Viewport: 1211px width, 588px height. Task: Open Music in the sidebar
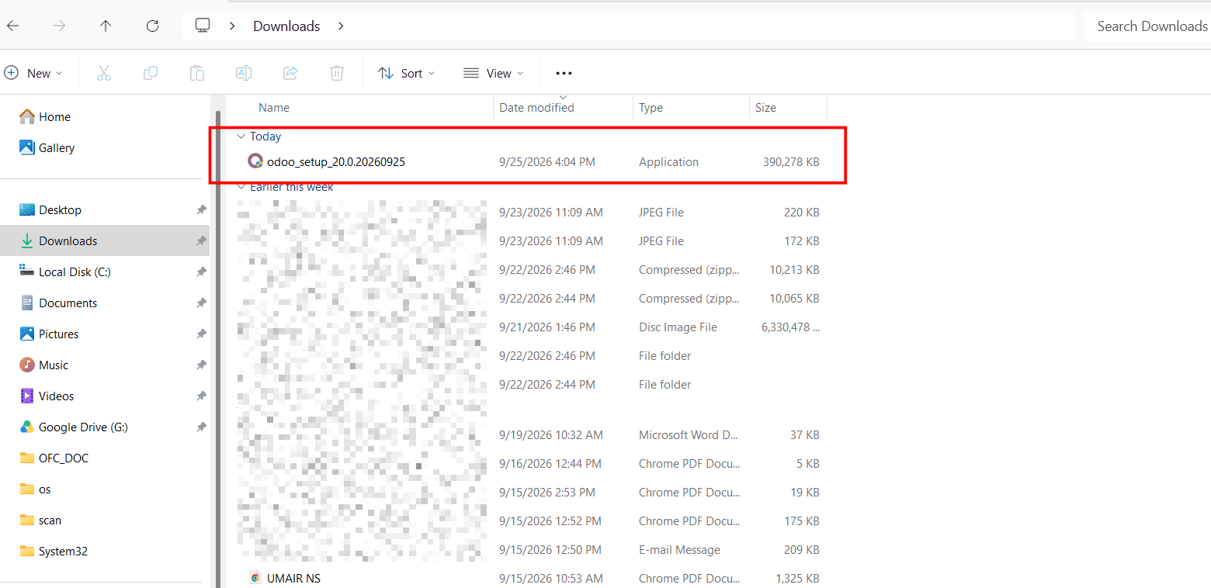tap(44, 365)
